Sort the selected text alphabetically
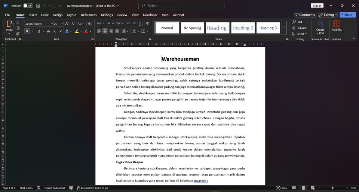 pyautogui.click(x=141, y=24)
